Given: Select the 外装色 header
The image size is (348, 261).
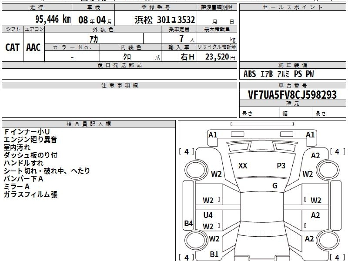Looking at the screenshot, I should [103, 29].
